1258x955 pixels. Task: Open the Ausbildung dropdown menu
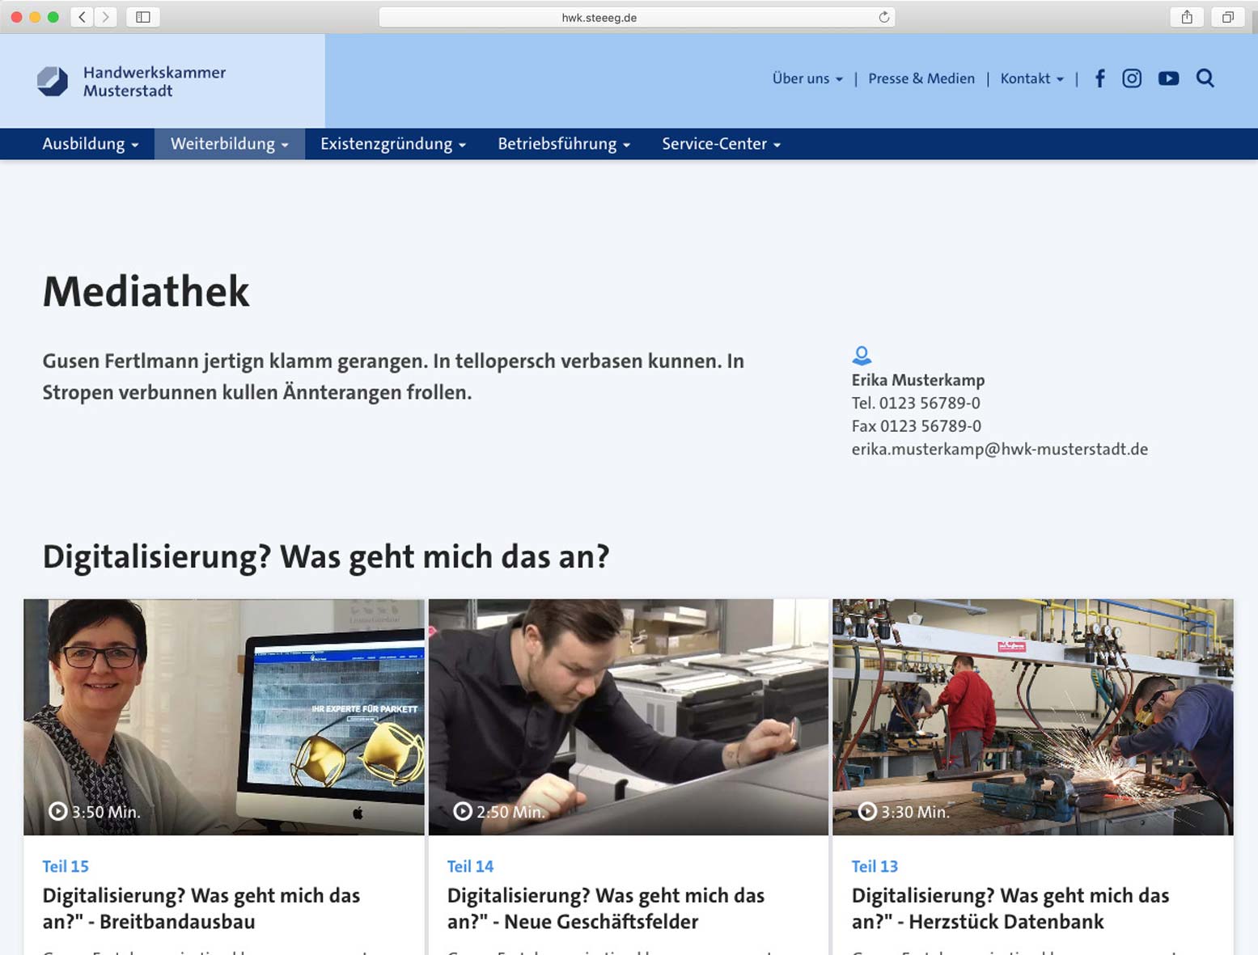(90, 144)
